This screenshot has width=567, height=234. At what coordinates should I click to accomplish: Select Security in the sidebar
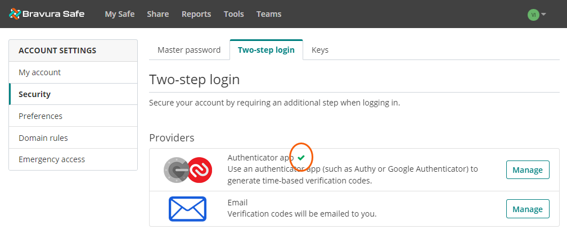[73, 94]
